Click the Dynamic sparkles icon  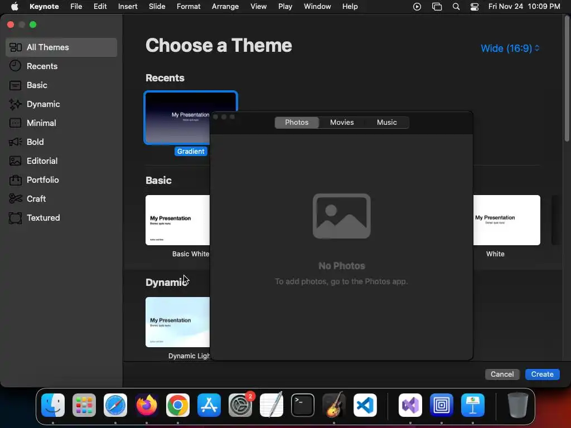click(x=15, y=104)
